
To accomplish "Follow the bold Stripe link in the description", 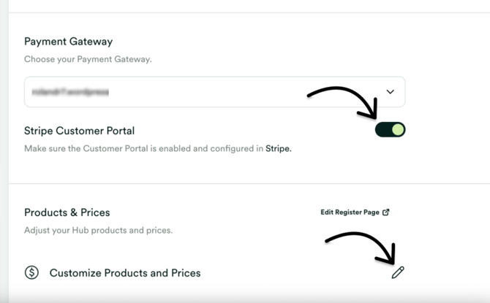I will tap(279, 148).
